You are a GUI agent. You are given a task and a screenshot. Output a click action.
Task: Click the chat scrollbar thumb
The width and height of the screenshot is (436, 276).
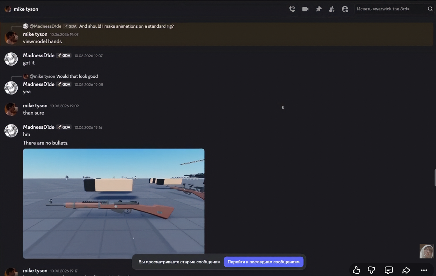tap(435, 178)
